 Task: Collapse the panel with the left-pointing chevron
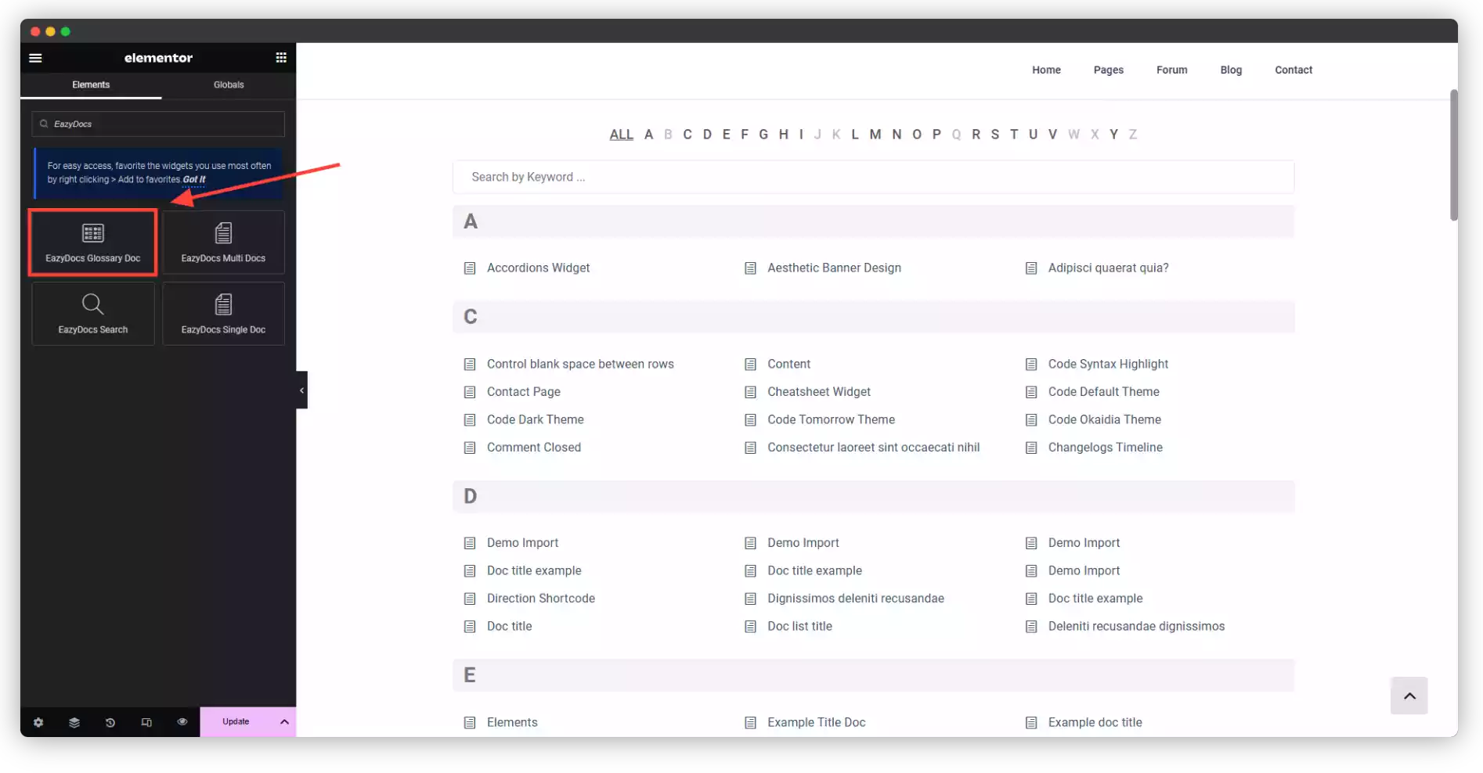301,390
